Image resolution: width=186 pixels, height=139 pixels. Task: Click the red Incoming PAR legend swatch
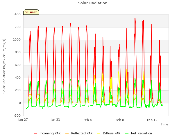35,134
